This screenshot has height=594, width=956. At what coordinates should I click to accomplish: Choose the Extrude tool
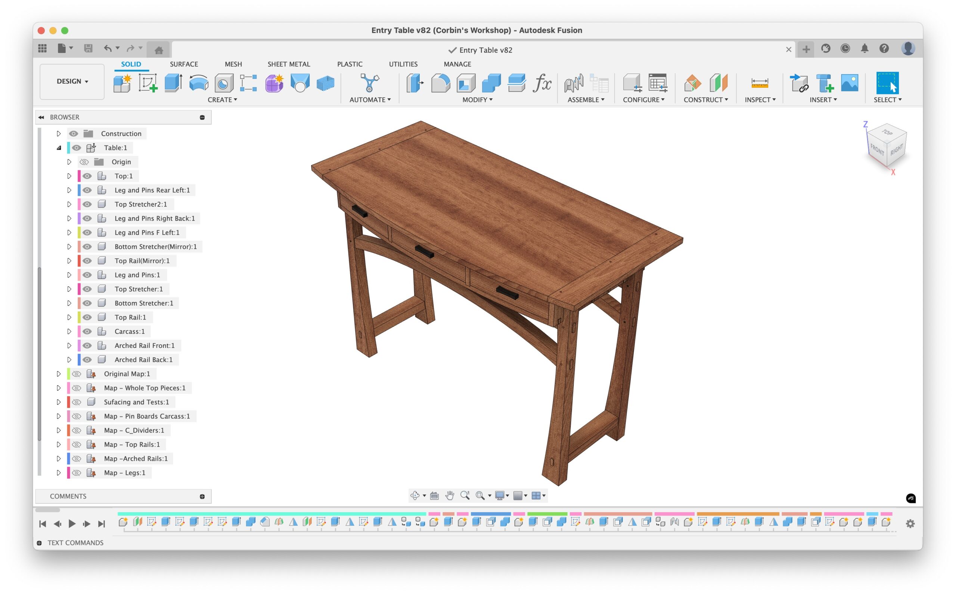pyautogui.click(x=173, y=83)
